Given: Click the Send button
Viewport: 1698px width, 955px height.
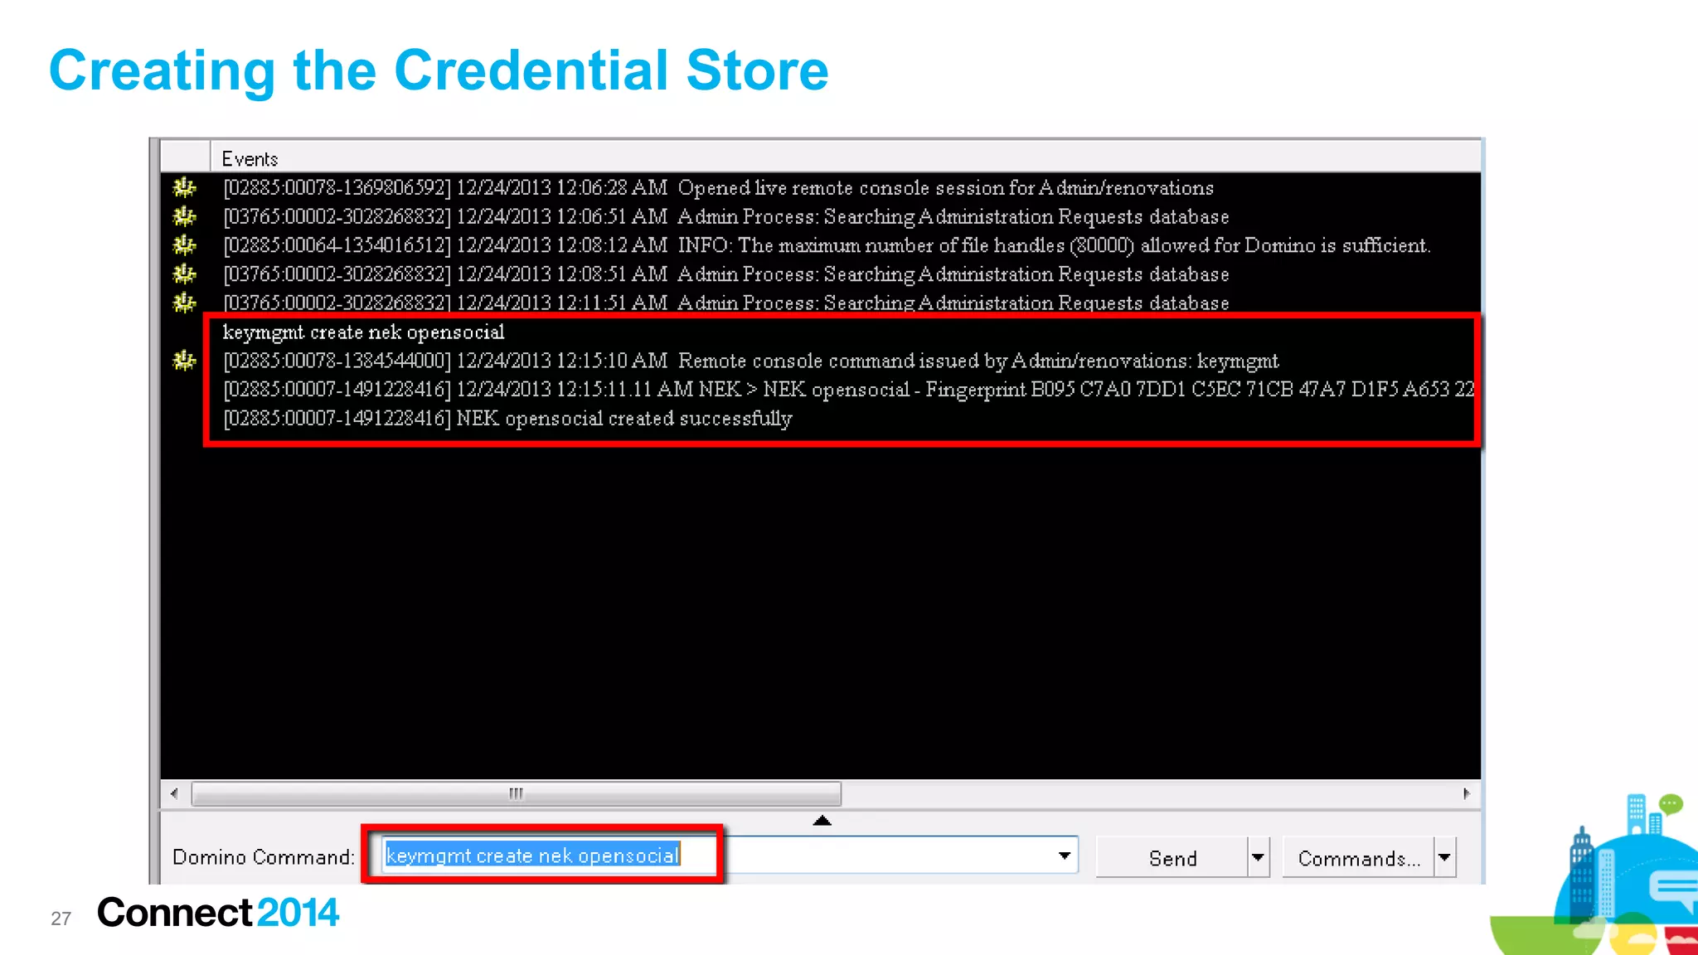Looking at the screenshot, I should [1172, 857].
